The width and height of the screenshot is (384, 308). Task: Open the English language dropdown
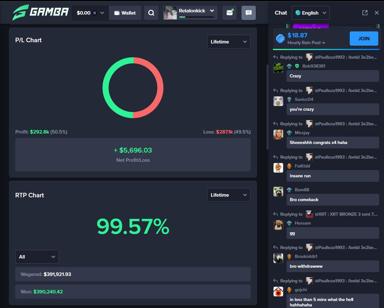pyautogui.click(x=311, y=13)
